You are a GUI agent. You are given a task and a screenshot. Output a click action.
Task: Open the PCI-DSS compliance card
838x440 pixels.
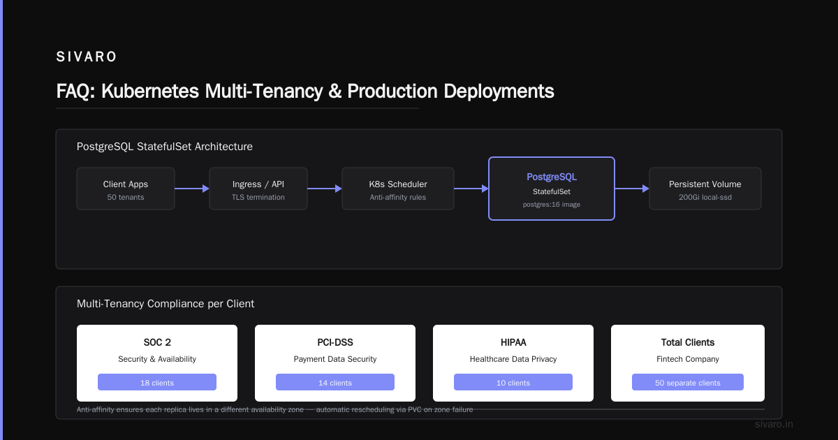coord(335,363)
